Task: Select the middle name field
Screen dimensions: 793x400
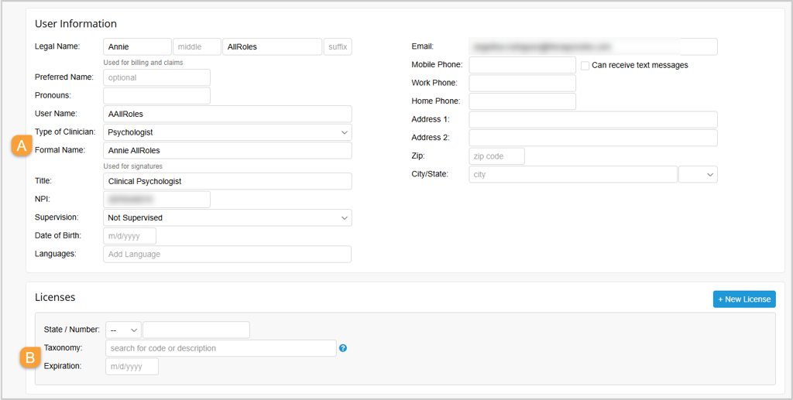Action: (x=197, y=47)
